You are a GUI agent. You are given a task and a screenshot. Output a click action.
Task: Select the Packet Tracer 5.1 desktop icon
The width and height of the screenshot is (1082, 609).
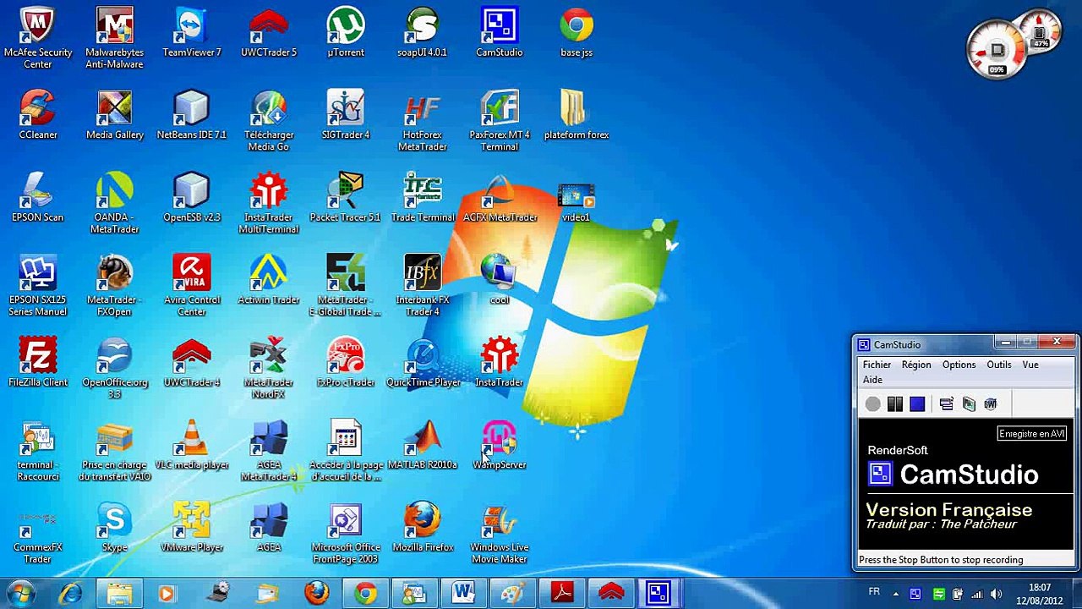tap(346, 197)
